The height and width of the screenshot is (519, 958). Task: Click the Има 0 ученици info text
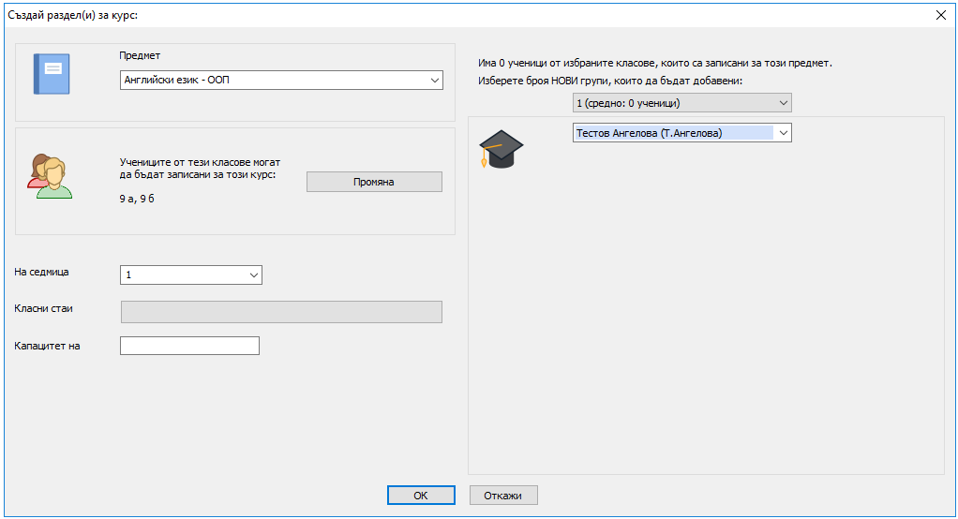coord(654,64)
